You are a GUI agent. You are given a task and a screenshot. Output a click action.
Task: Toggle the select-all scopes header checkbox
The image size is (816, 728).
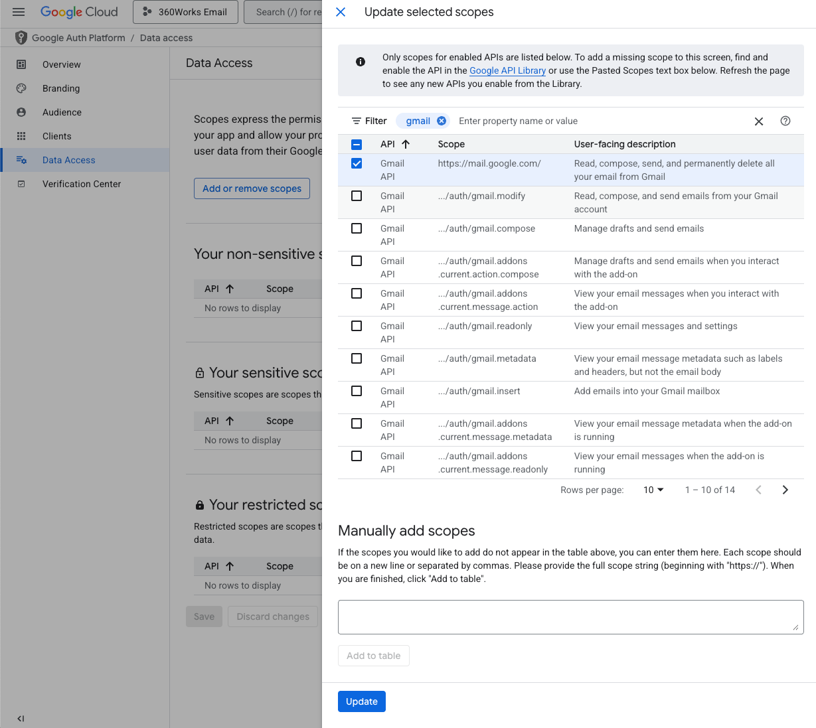pyautogui.click(x=357, y=144)
